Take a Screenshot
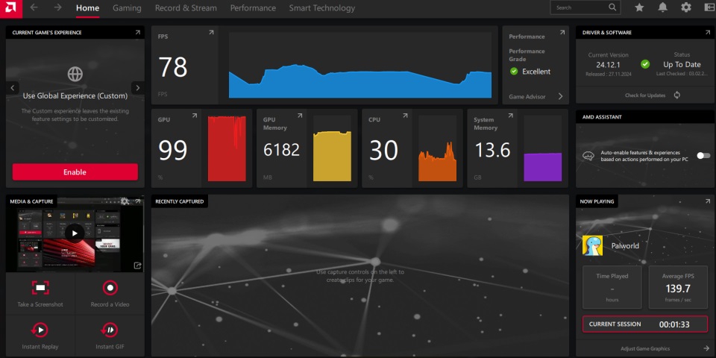 point(40,294)
